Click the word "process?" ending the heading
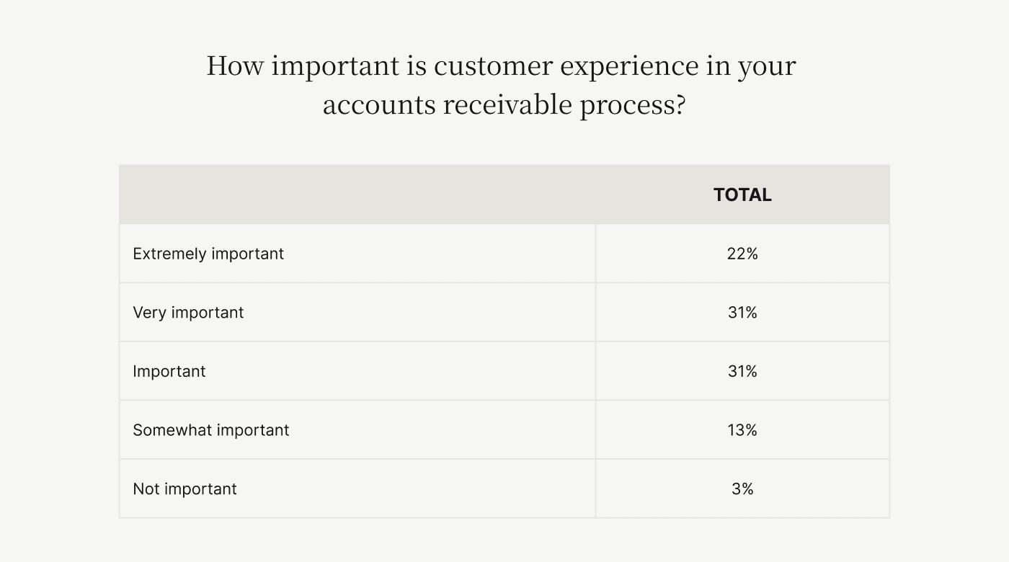The image size is (1009, 562). point(632,107)
